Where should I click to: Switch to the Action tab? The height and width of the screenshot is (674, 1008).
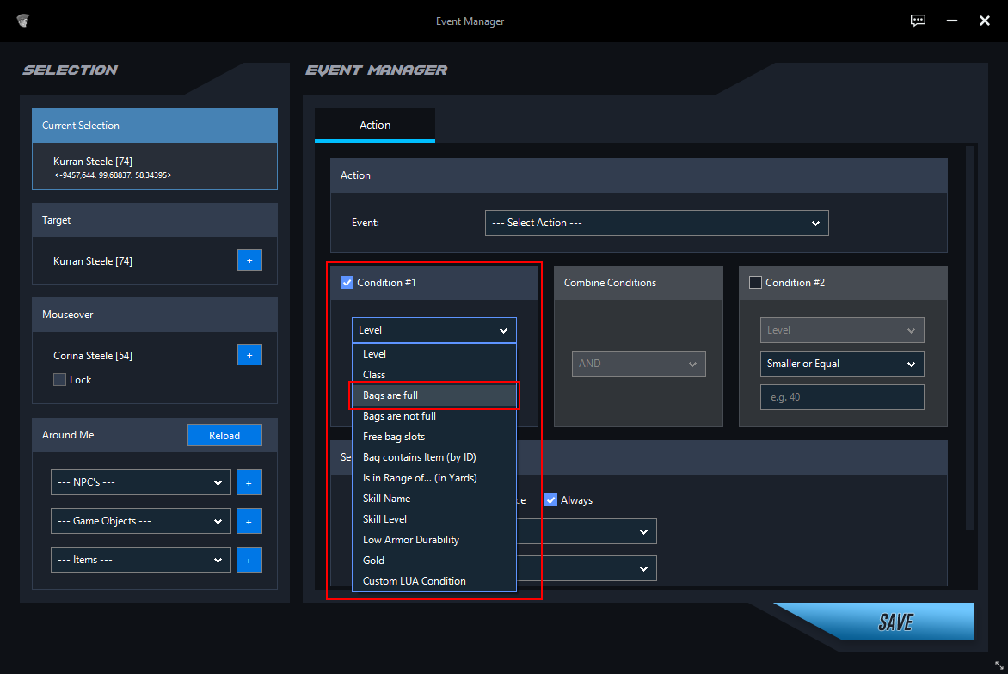(x=375, y=126)
